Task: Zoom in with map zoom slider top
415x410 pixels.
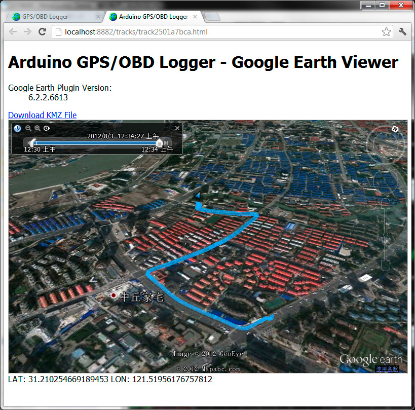Action: click(x=386, y=203)
